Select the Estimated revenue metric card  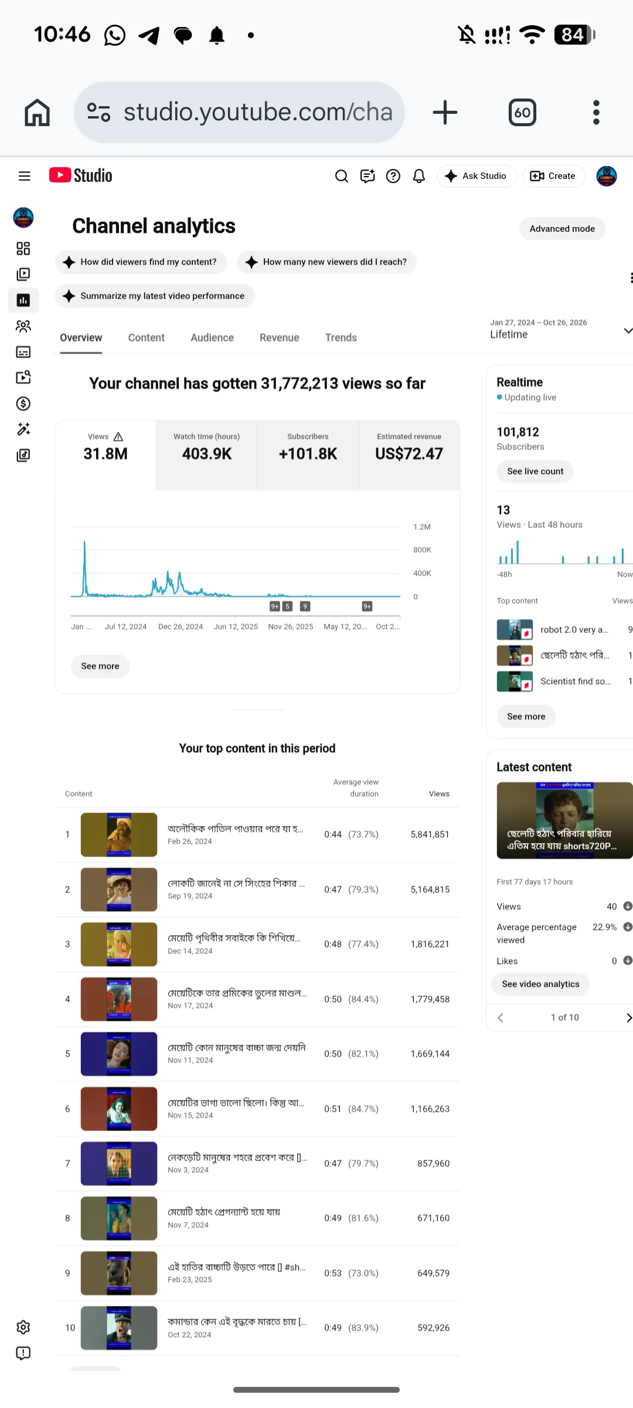pyautogui.click(x=409, y=455)
